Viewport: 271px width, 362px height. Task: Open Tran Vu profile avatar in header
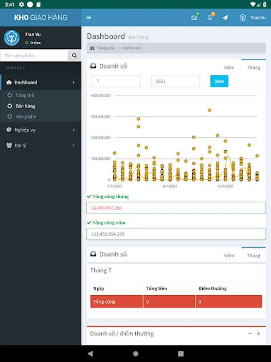tap(242, 18)
